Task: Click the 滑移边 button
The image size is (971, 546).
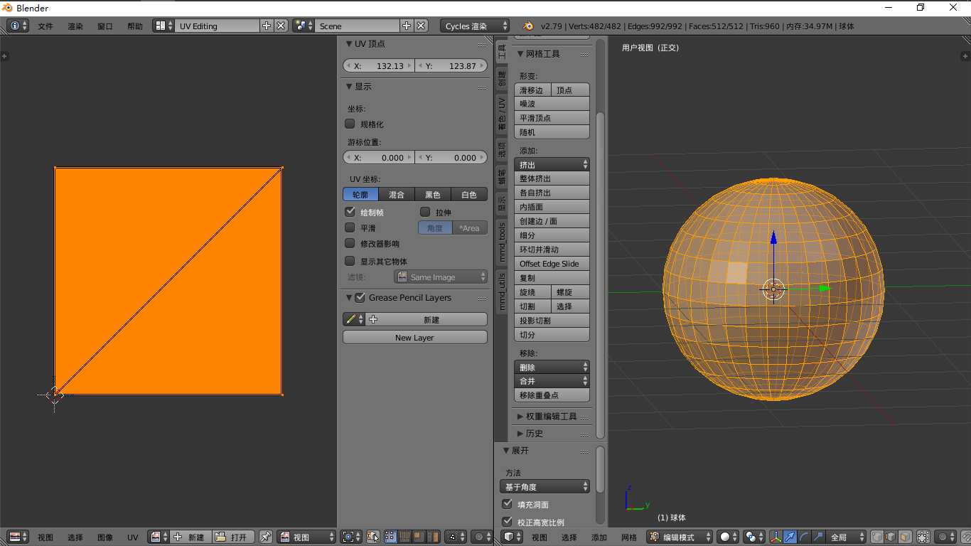Action: click(x=532, y=90)
